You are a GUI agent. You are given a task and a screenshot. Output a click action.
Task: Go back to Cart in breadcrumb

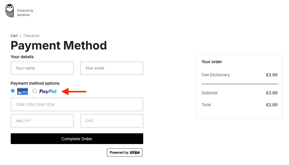tap(14, 36)
